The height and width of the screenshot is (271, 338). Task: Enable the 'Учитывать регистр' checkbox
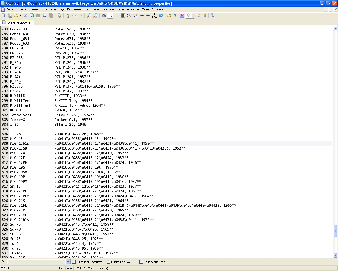click(x=74, y=262)
